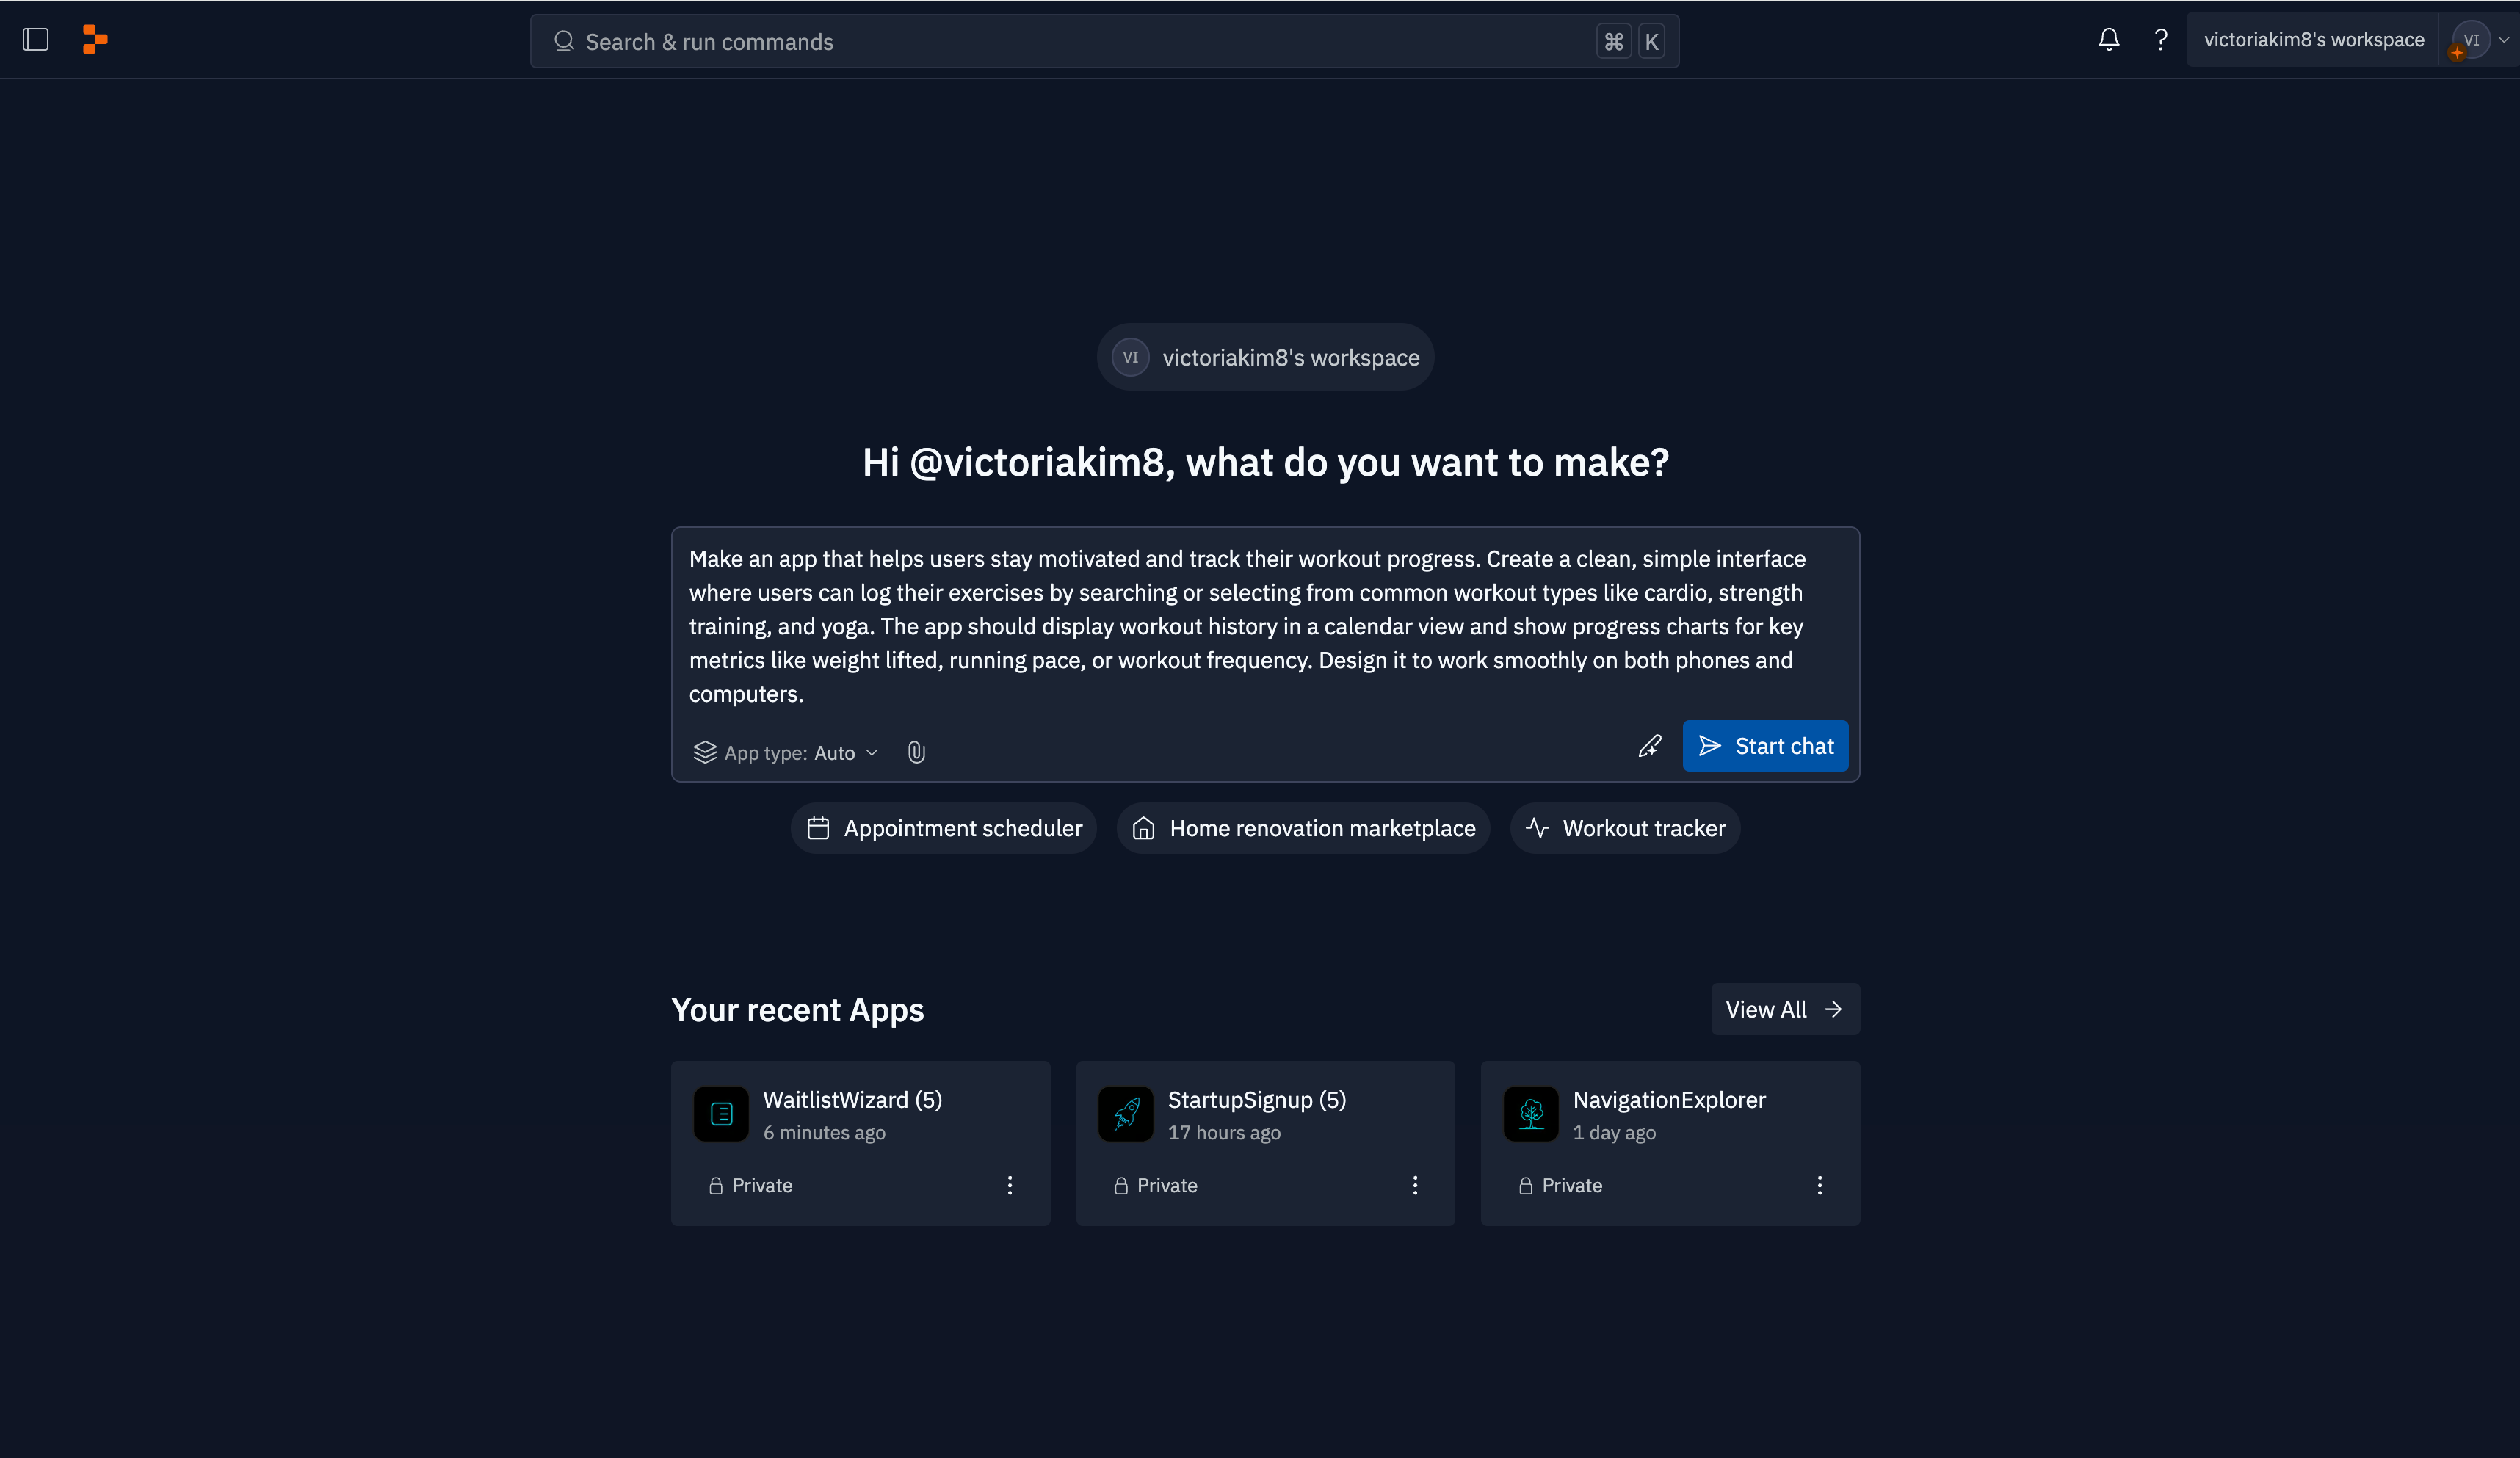The width and height of the screenshot is (2520, 1458).
Task: Open the notifications bell
Action: pos(2108,40)
